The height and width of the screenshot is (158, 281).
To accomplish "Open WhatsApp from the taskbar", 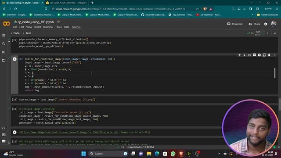I will coord(173,154).
